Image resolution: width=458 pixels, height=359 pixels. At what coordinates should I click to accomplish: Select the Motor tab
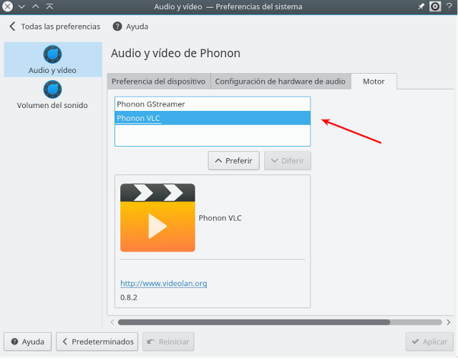click(374, 82)
